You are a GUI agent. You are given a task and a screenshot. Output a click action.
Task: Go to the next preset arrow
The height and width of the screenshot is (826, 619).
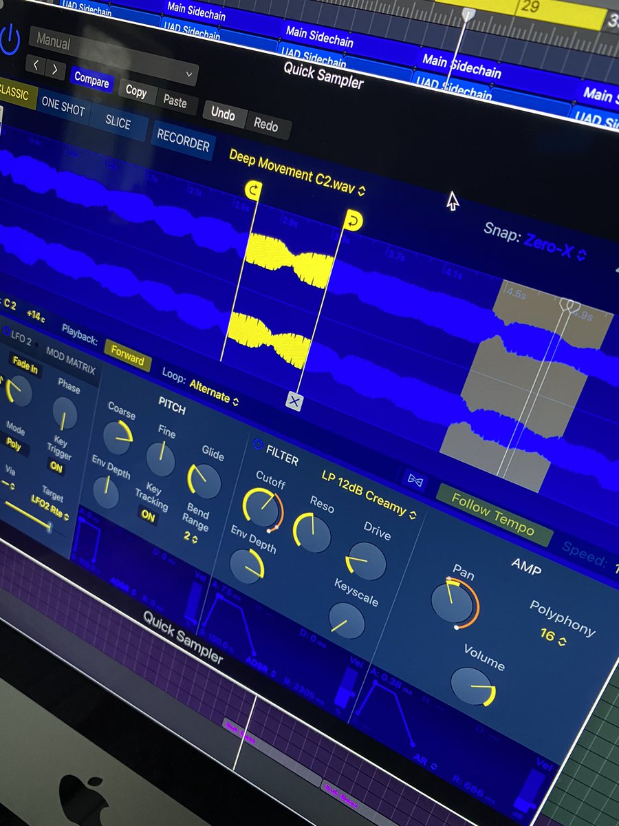(x=54, y=69)
